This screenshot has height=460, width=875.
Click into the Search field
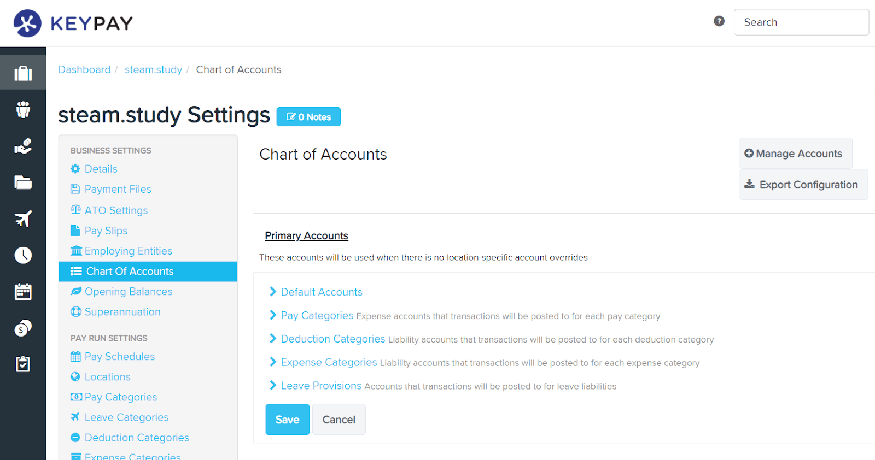(x=801, y=22)
